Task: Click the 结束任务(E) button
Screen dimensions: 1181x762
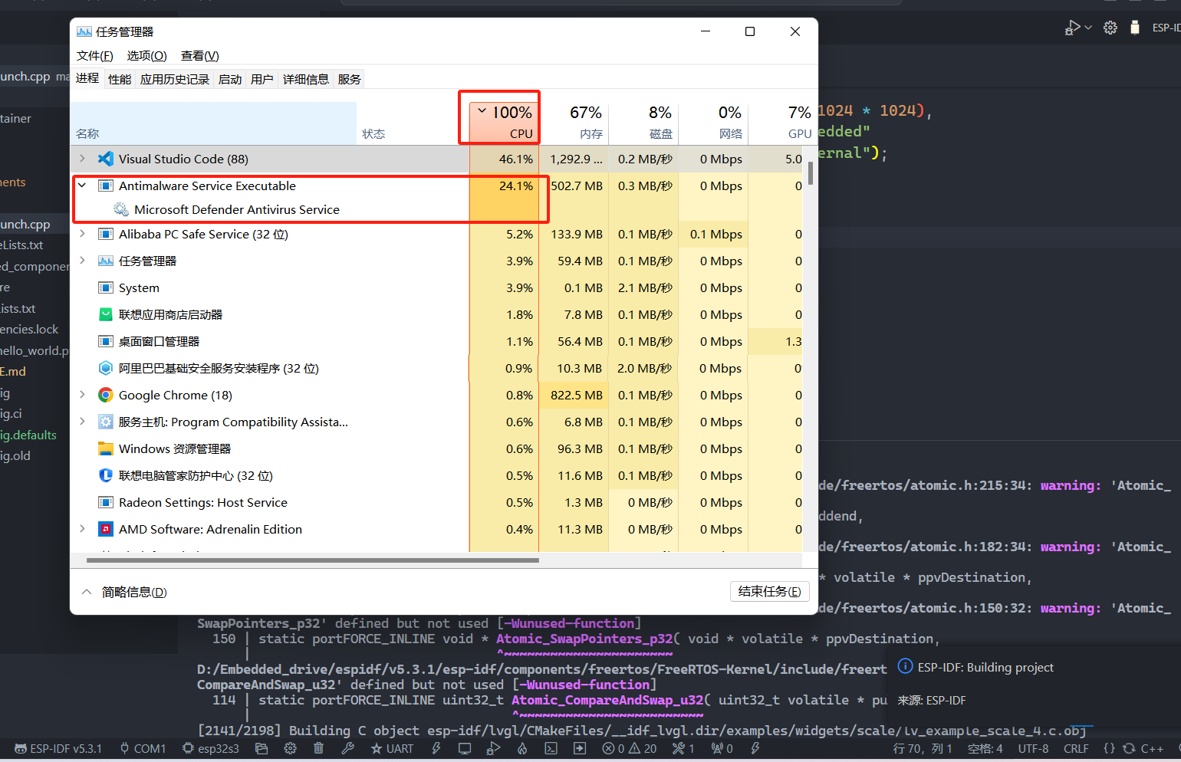Action: (x=770, y=591)
